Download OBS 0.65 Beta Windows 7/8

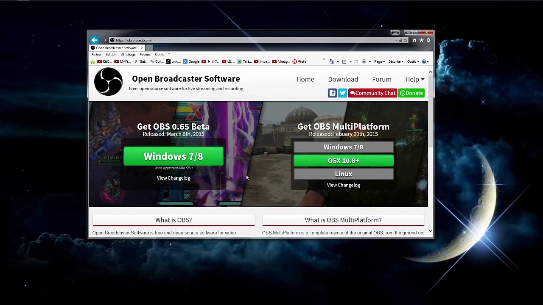click(174, 156)
